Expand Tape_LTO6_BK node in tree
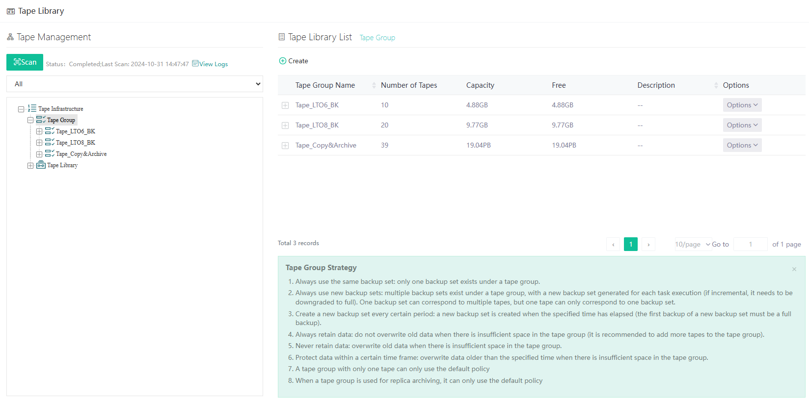809x402 pixels. 39,131
